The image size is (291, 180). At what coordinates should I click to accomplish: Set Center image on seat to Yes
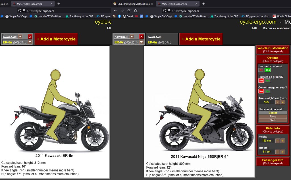267,91
